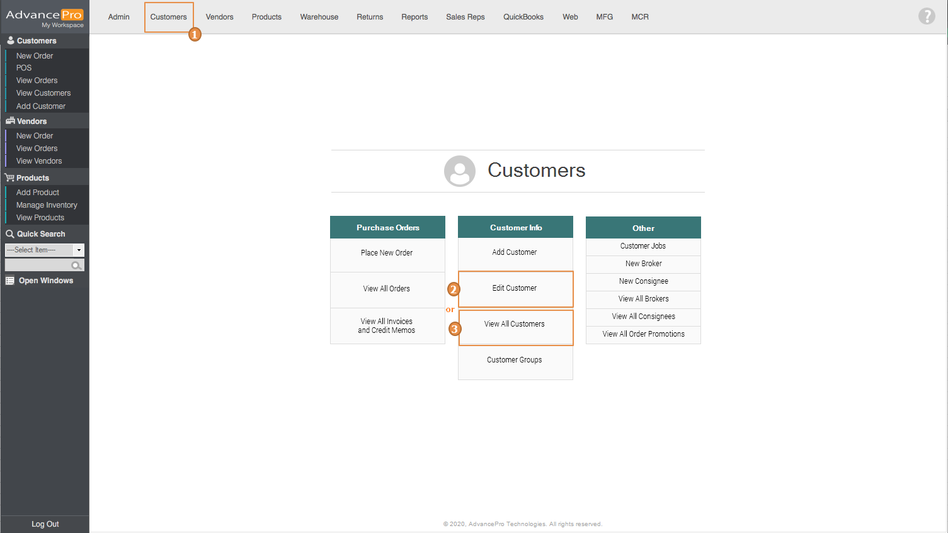Click the Edit Customer button

[515, 288]
